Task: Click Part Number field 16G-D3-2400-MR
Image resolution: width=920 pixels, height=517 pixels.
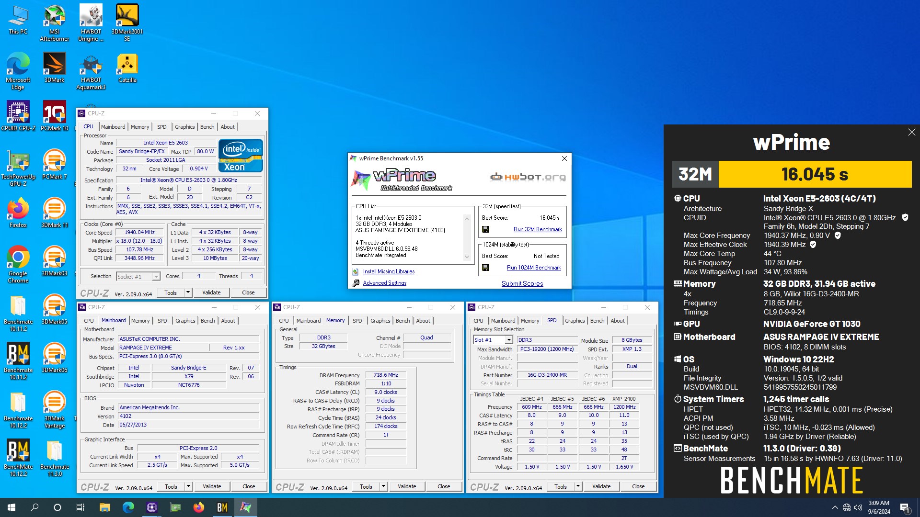Action: click(547, 375)
